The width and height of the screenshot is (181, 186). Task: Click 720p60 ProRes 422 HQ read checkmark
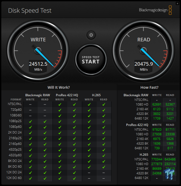click(x=74, y=110)
